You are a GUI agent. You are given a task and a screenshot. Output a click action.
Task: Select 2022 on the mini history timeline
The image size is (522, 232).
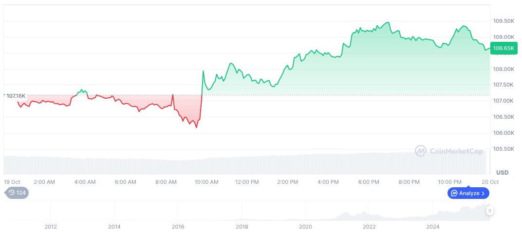click(x=369, y=227)
